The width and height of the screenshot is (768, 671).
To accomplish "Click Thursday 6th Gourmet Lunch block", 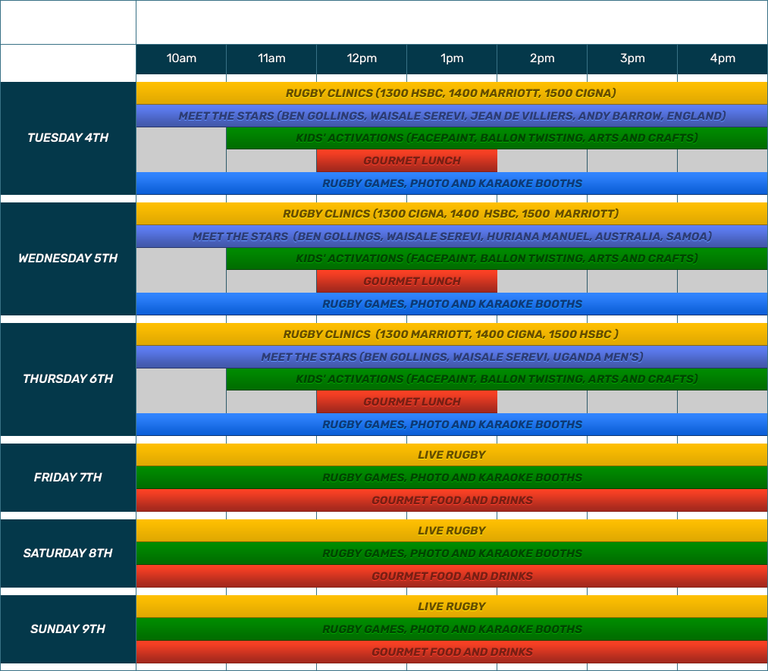I will tap(406, 402).
